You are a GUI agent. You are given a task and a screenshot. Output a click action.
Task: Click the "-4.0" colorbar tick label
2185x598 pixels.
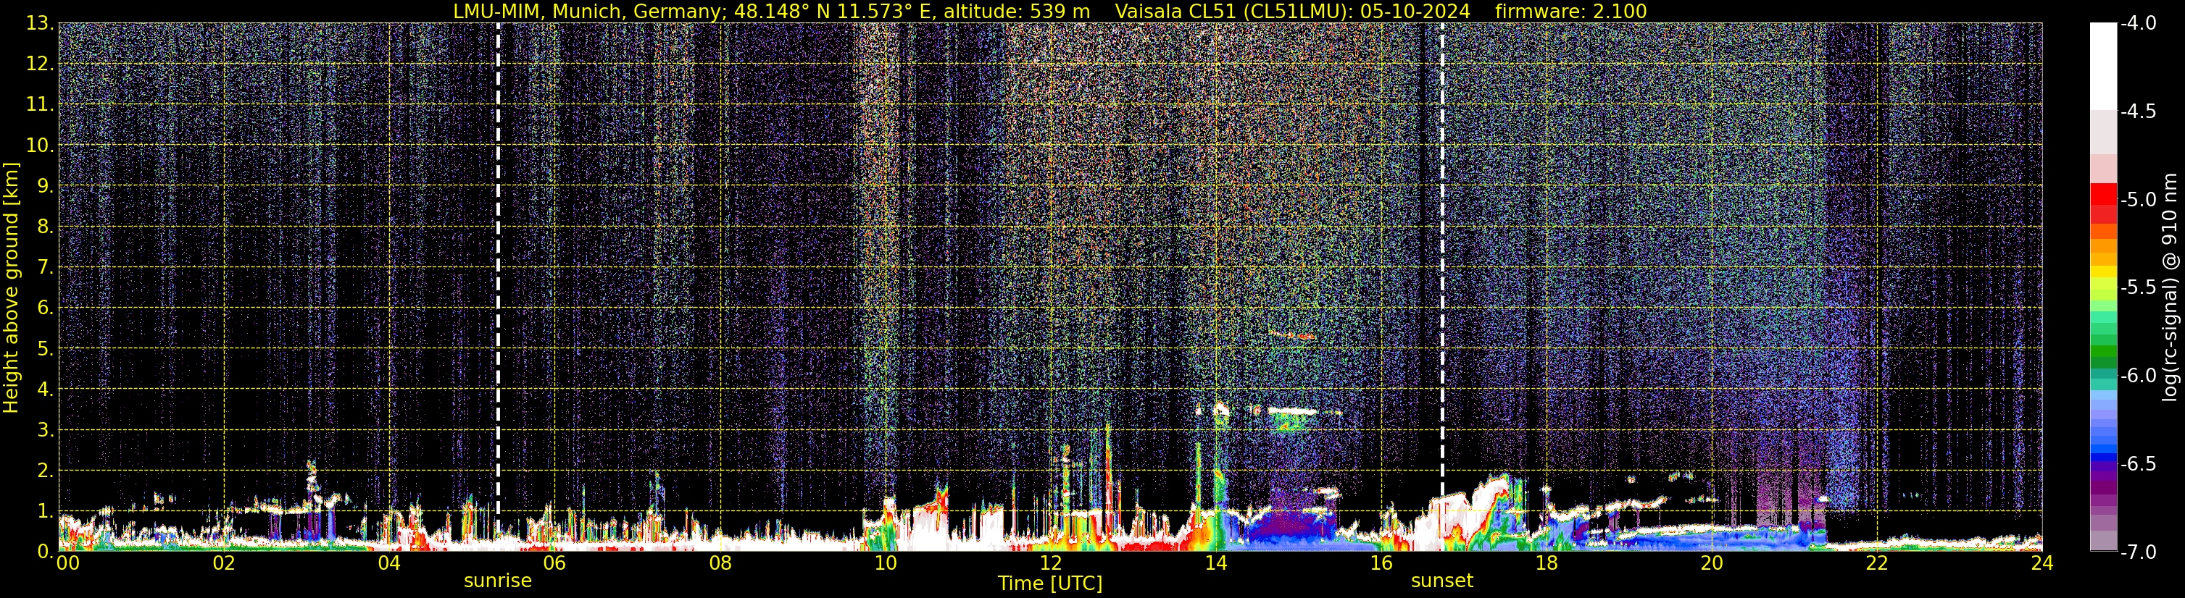pos(2137,23)
